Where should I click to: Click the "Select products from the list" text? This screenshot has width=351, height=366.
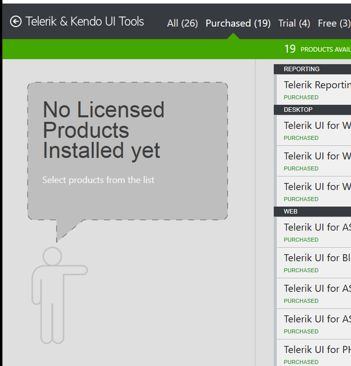pyautogui.click(x=98, y=180)
